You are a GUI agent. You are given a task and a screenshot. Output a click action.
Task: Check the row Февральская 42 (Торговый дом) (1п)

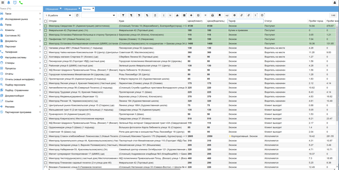click(x=45, y=30)
